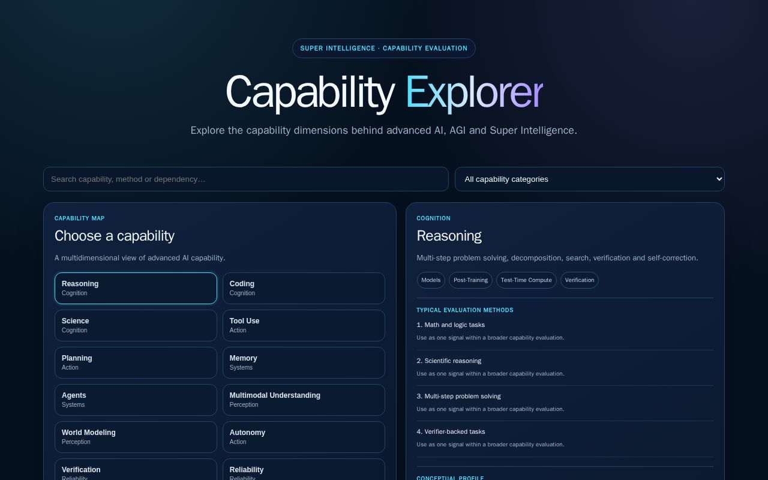Click the Reasoning detail heading

(449, 236)
